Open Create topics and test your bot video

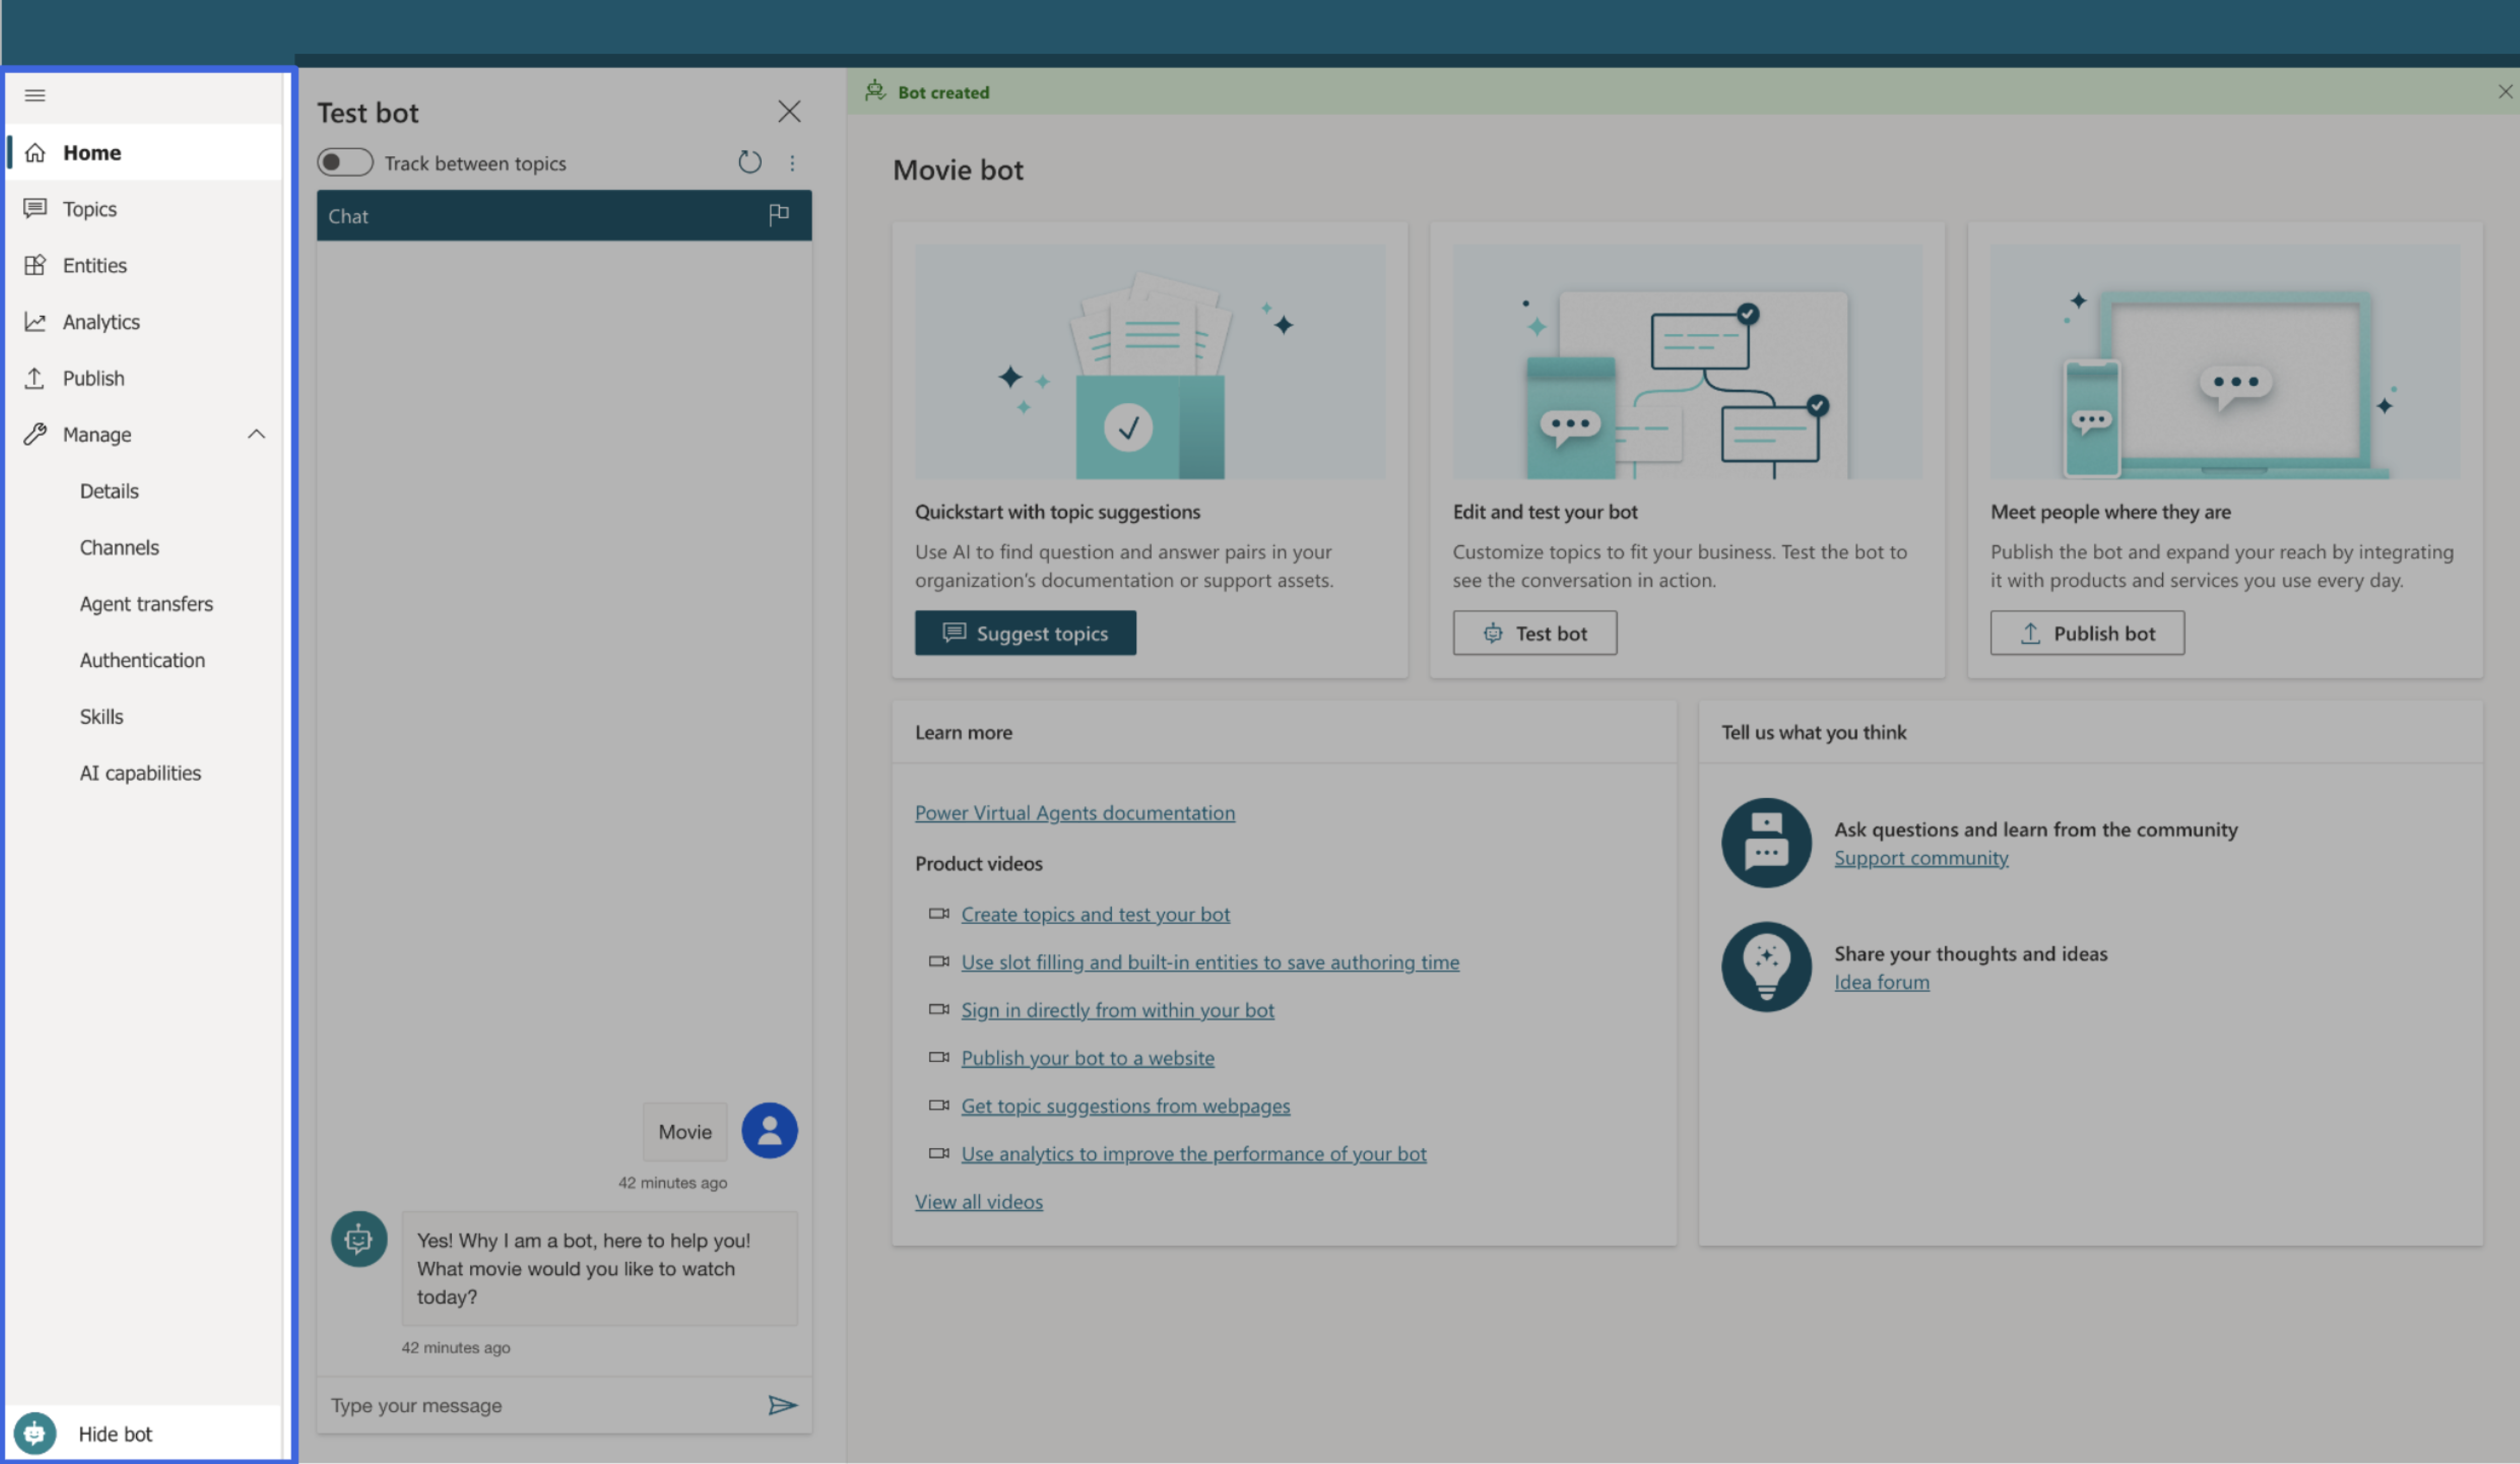1095,913
